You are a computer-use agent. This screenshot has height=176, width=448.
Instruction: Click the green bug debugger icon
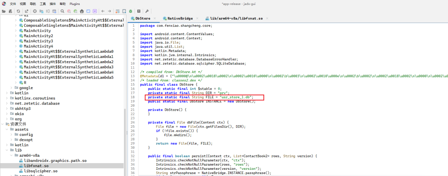pyautogui.click(x=131, y=11)
